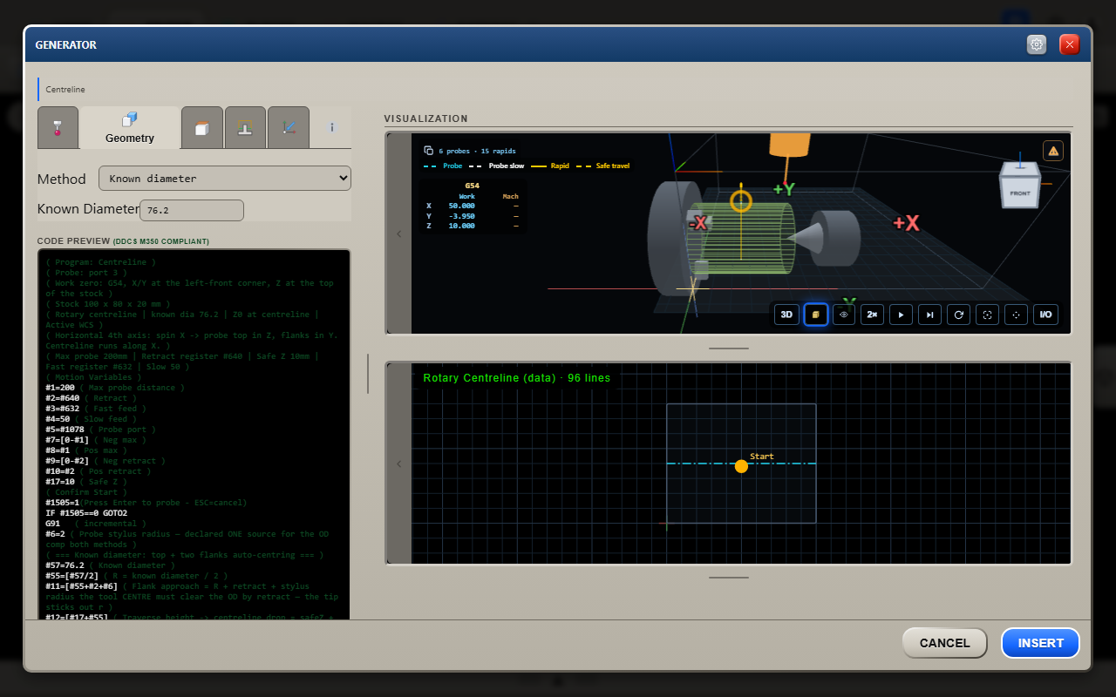Screen dimensions: 1116x697
Task: Open the probe settings tab
Action: (x=58, y=128)
